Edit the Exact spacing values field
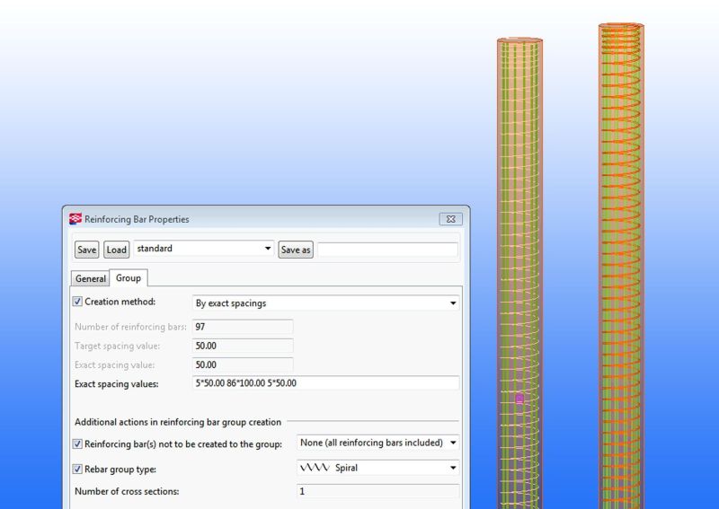 pos(325,383)
